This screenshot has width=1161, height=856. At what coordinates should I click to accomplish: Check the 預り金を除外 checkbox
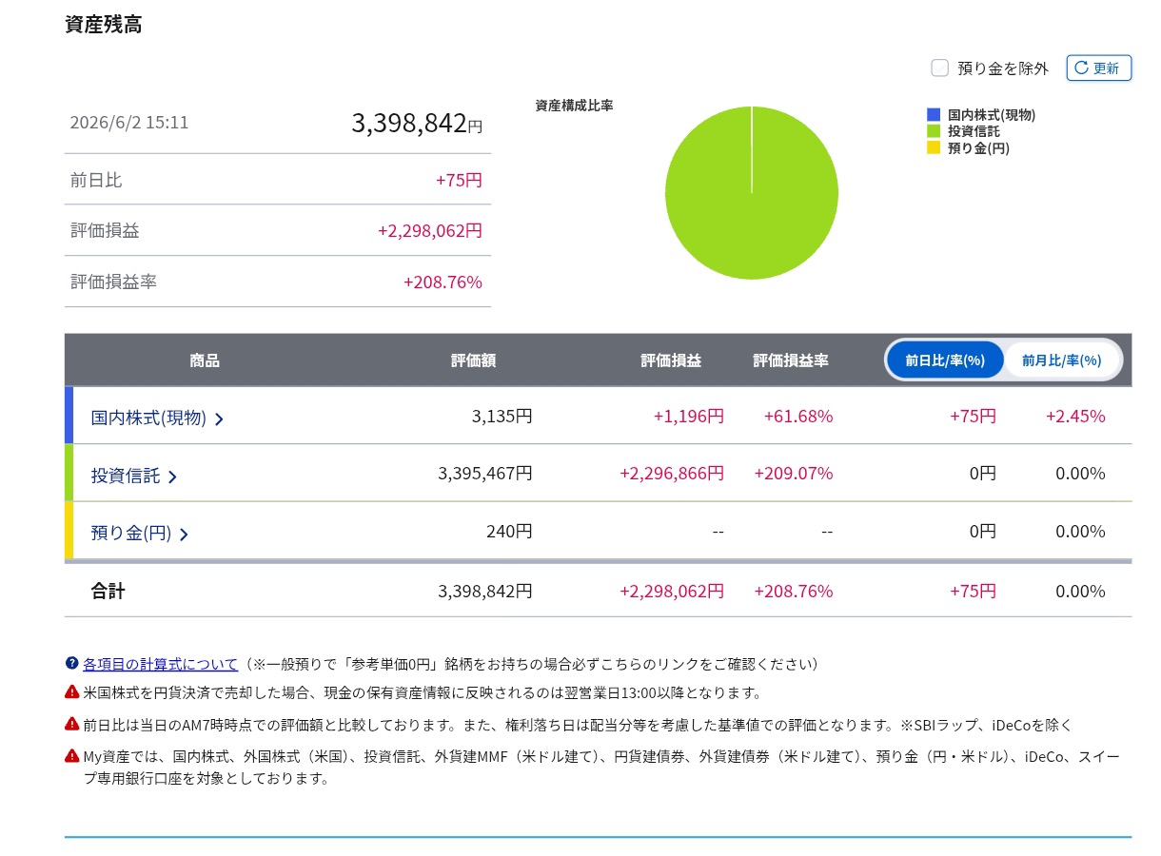[x=939, y=68]
